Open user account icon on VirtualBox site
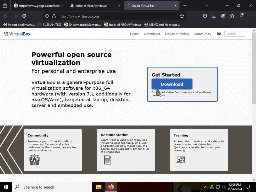This screenshot has height=192, width=256. [219, 34]
